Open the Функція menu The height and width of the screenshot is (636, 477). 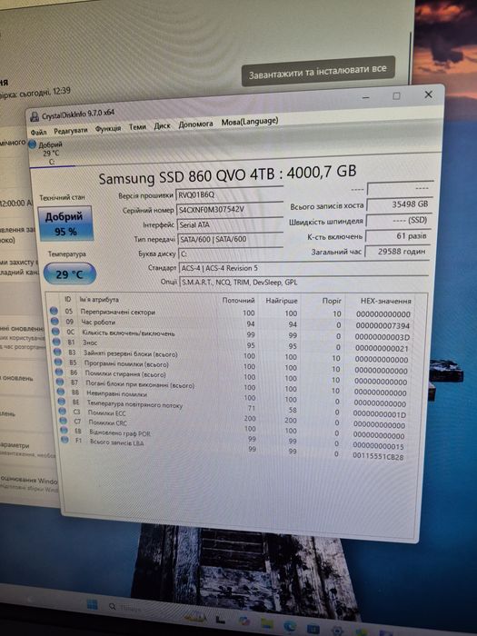click(108, 129)
